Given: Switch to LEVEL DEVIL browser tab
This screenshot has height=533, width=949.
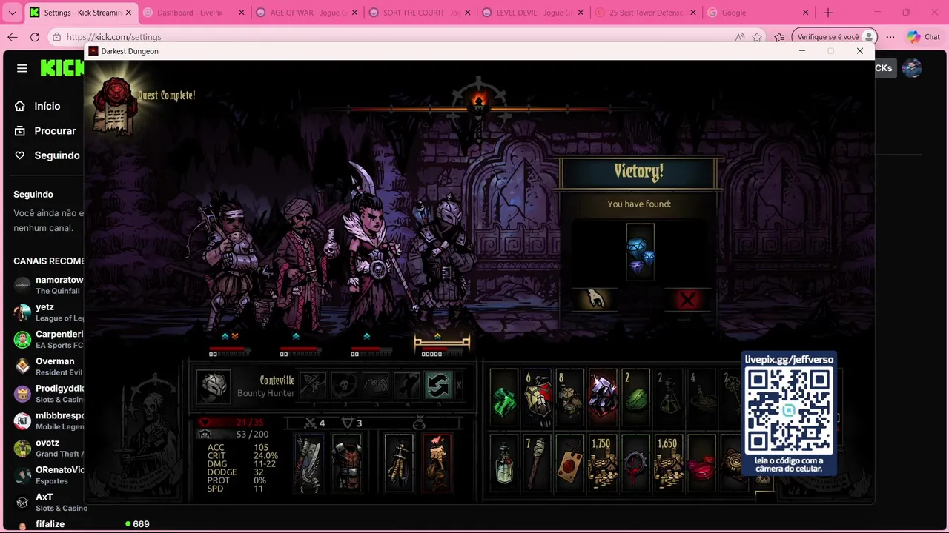Looking at the screenshot, I should tap(534, 13).
